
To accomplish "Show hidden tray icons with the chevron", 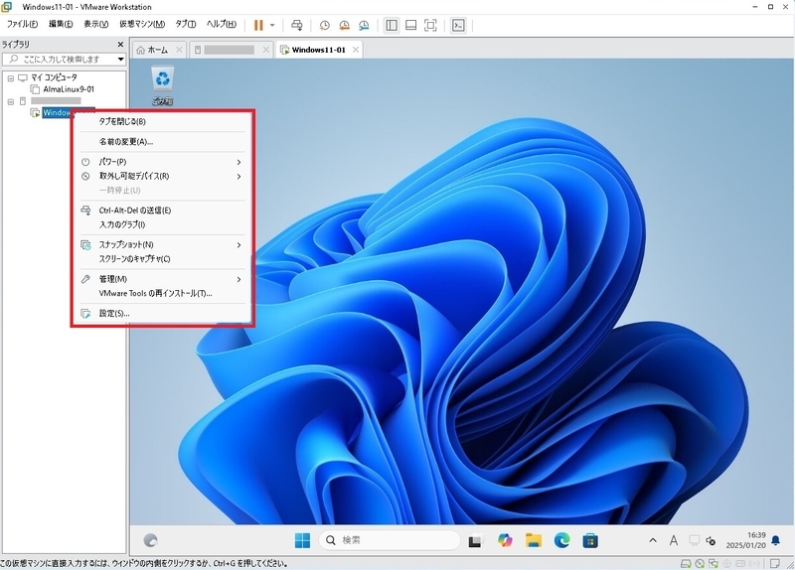I will point(653,540).
